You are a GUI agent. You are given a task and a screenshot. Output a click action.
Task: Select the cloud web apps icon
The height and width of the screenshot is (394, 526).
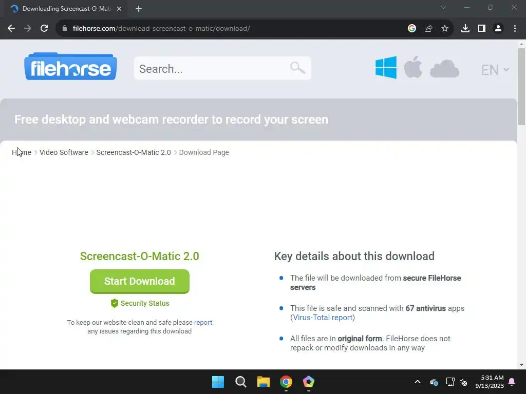(444, 69)
